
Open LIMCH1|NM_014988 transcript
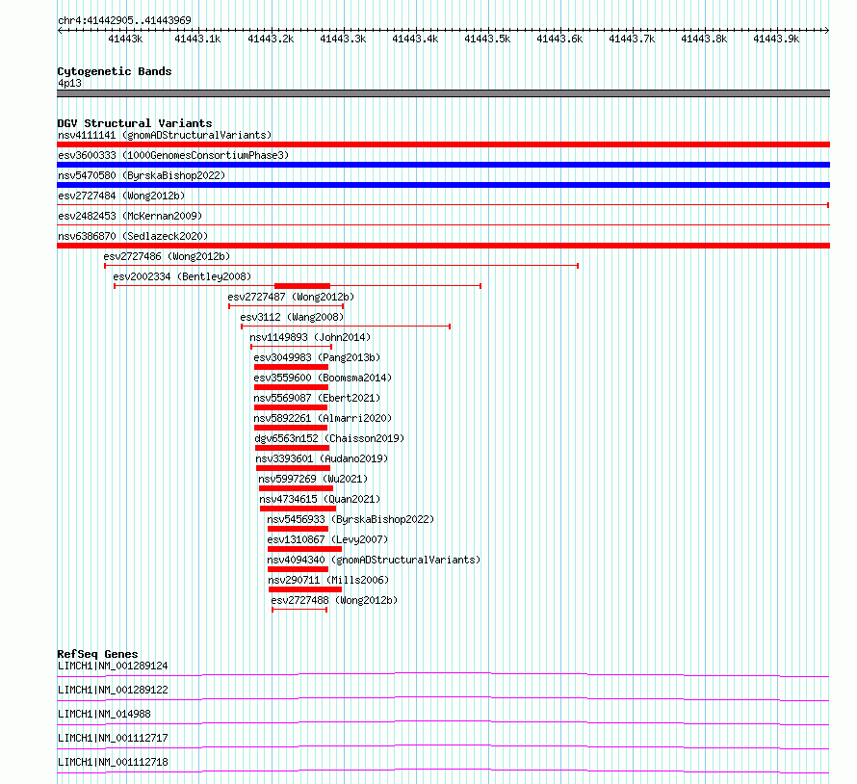(x=104, y=714)
